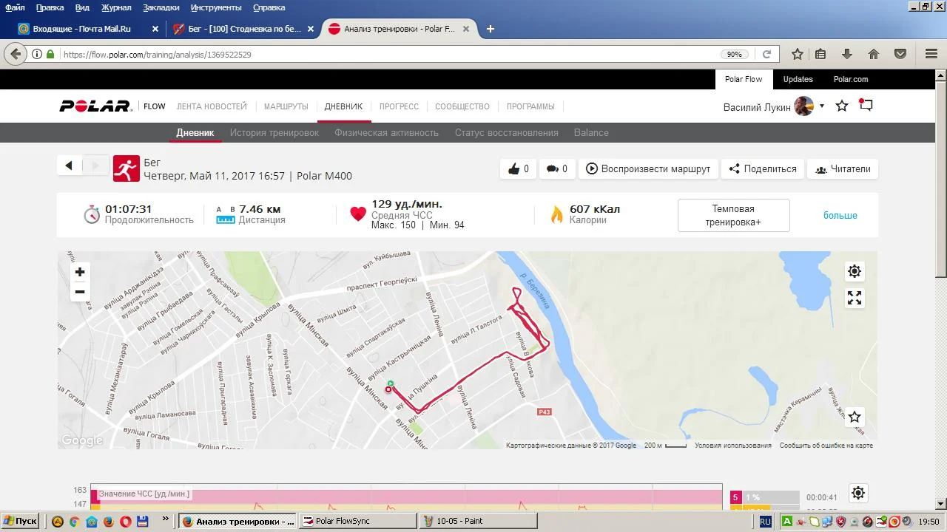Image resolution: width=947 pixels, height=532 pixels.
Task: Open the Firefox downloads arrow
Action: pyautogui.click(x=847, y=54)
